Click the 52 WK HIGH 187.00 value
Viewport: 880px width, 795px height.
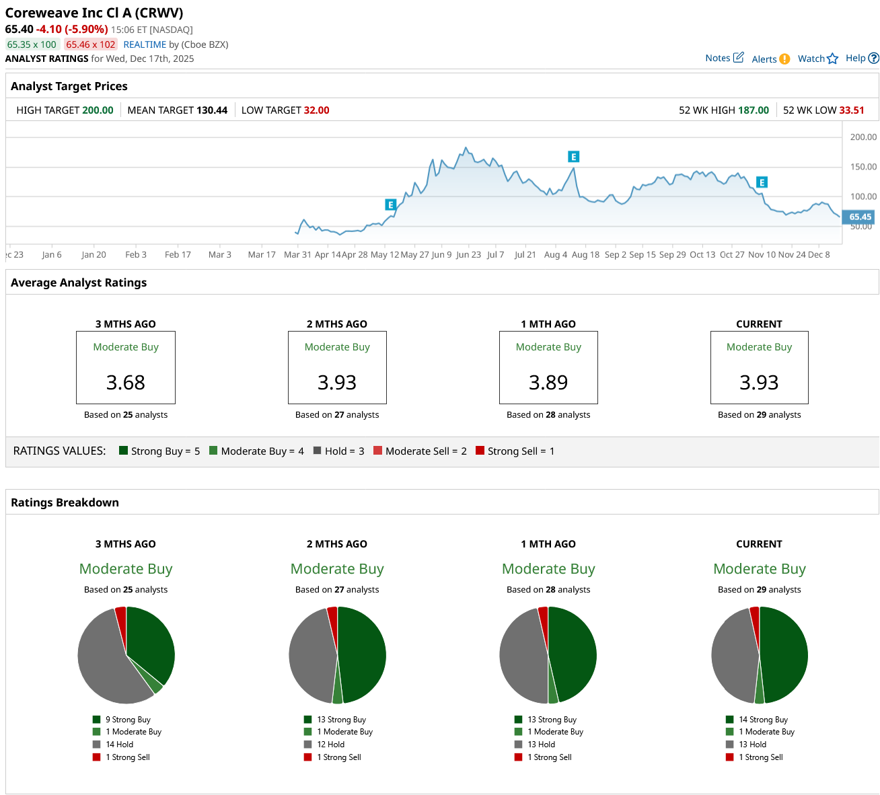pos(754,110)
